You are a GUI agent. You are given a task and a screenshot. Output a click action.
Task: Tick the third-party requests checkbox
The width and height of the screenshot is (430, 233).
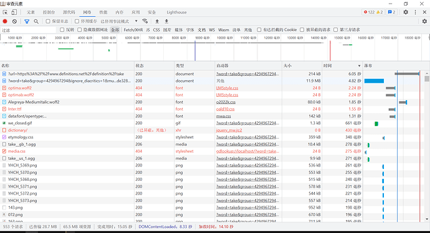click(335, 30)
